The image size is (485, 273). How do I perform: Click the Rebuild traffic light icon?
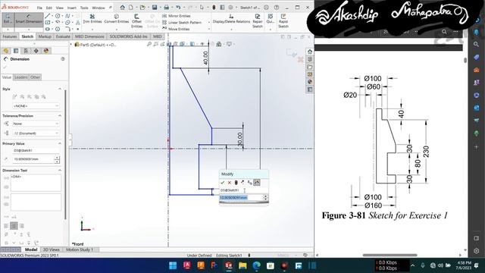(214, 7)
